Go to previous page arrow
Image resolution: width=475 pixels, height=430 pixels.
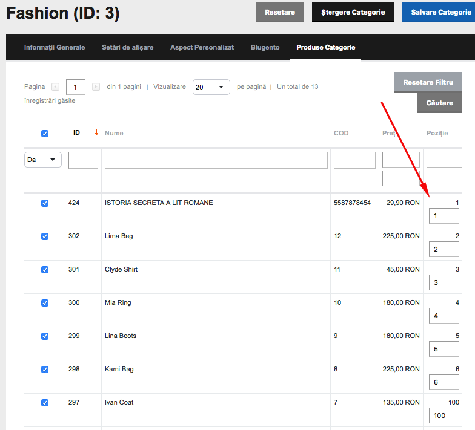point(55,87)
